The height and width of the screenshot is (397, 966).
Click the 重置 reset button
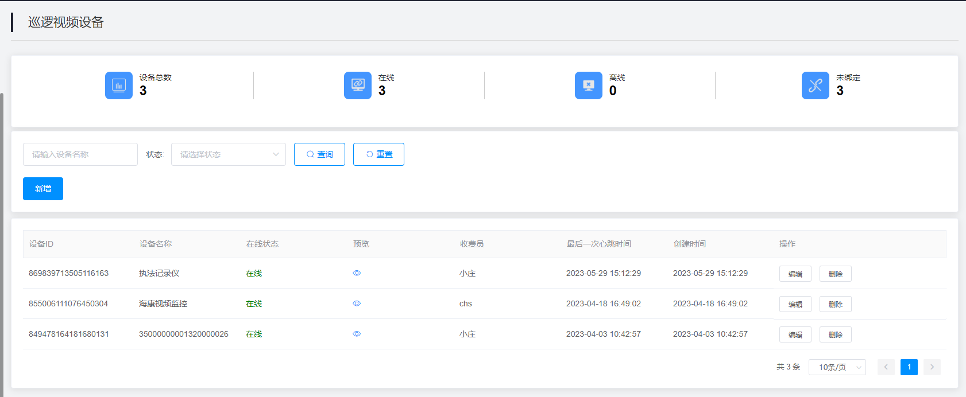[x=378, y=154]
